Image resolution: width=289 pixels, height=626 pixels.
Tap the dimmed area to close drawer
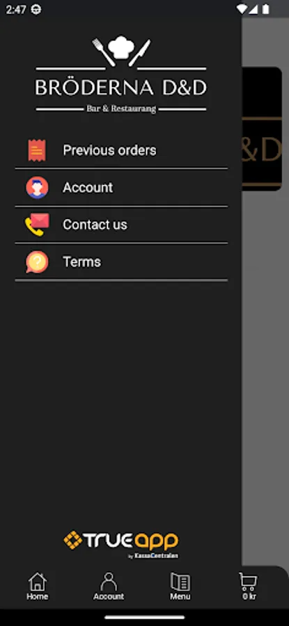pos(265,319)
